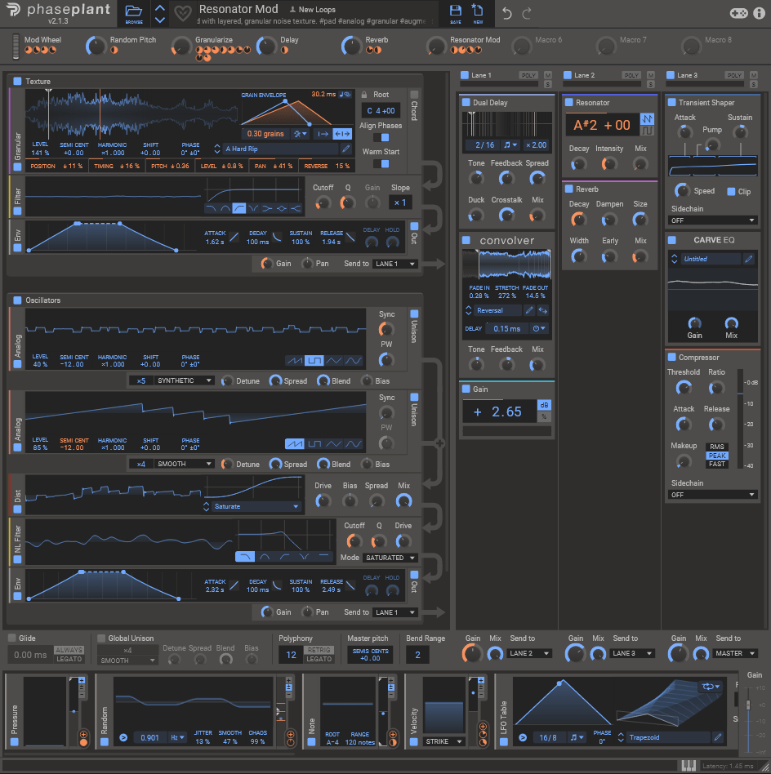Adjust the Reverb macro knob
Viewport: 771px width, 774px height.
tap(351, 46)
